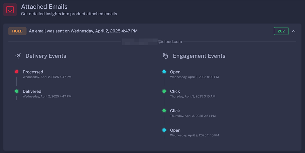Click the green dot for 3:15 AM Click event
The image size is (305, 153).
pos(164,91)
